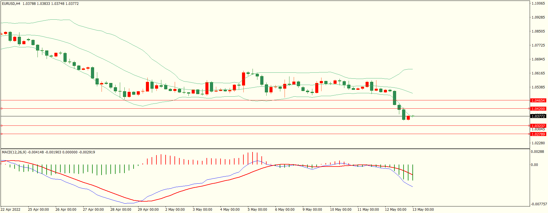Select the 1.02789 line left anchor handle

click(x=1, y=134)
